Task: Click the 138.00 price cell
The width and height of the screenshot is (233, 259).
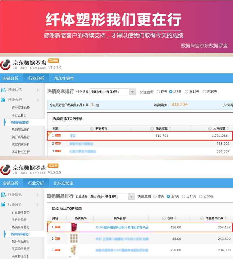Action: pyautogui.click(x=176, y=227)
